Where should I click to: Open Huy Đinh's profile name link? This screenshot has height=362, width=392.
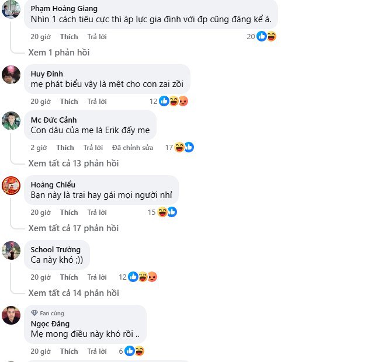click(47, 74)
